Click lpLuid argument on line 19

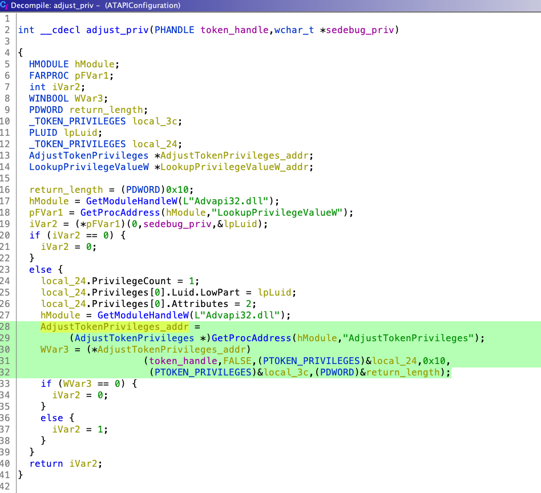(240, 224)
